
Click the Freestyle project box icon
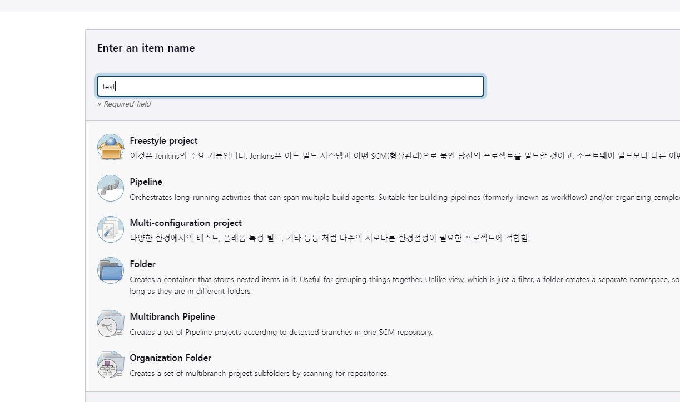[111, 147]
